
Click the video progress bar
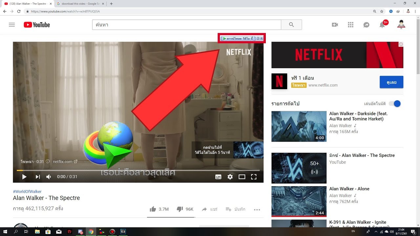click(138, 170)
